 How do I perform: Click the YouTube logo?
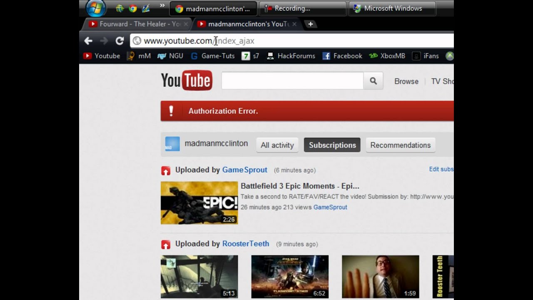tap(187, 80)
